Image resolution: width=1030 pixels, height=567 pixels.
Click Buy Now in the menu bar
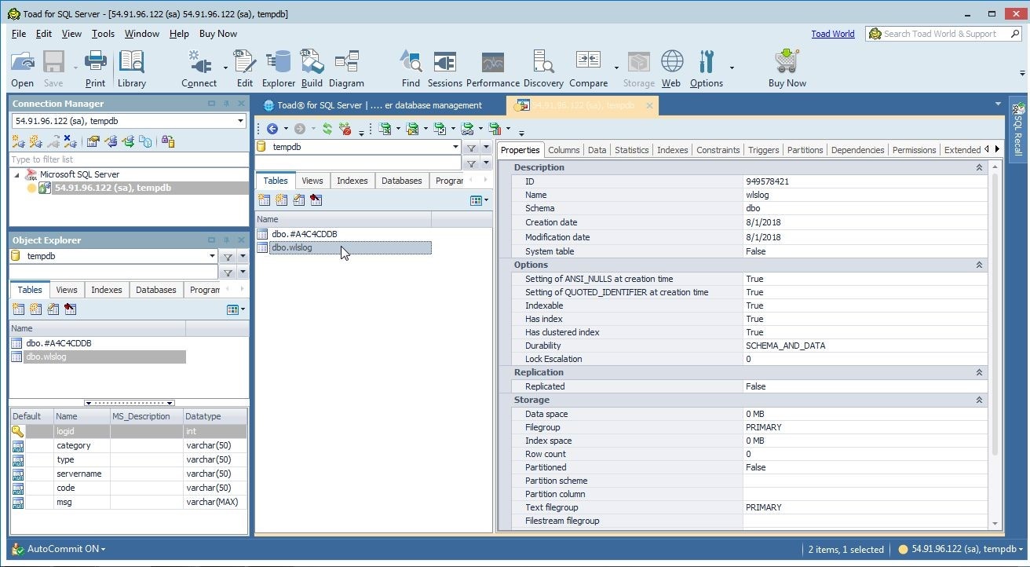(x=218, y=34)
